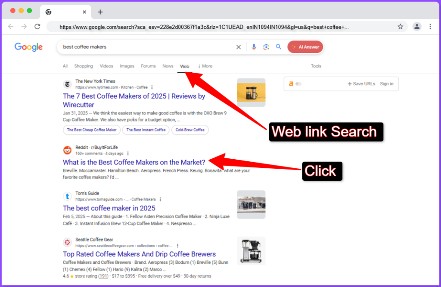441x287 pixels.
Task: Click Sign in on the extension panel
Action: pyautogui.click(x=387, y=84)
